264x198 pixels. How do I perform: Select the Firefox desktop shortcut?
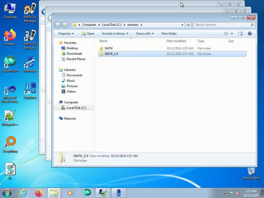pyautogui.click(x=10, y=37)
